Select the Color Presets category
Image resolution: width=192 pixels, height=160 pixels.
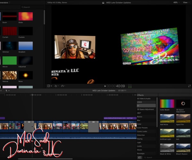click(x=146, y=128)
